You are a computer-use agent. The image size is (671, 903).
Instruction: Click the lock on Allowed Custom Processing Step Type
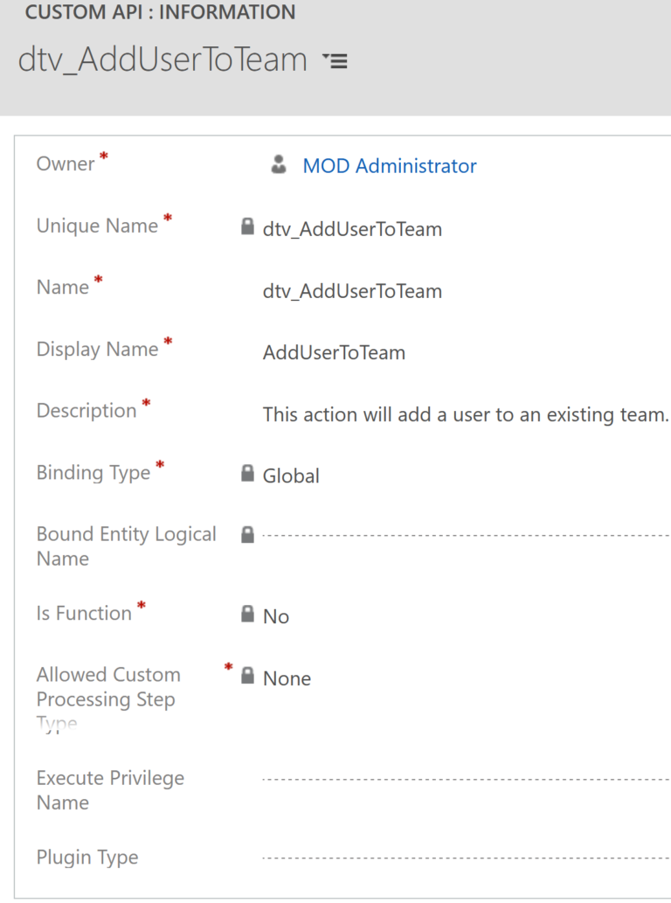(248, 677)
